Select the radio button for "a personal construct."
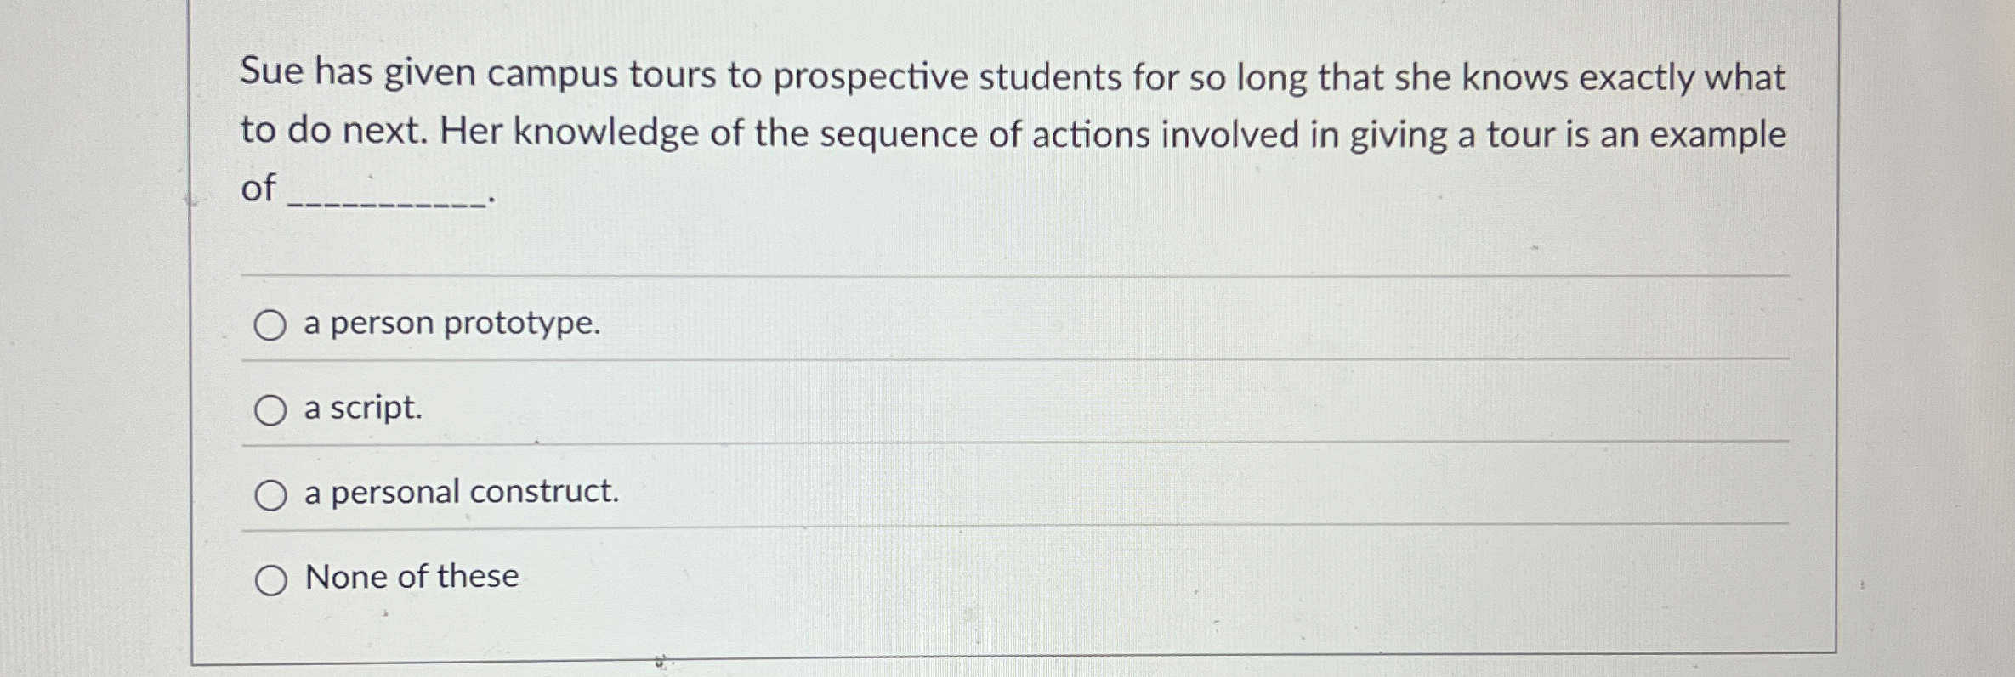2015x677 pixels. tap(271, 494)
